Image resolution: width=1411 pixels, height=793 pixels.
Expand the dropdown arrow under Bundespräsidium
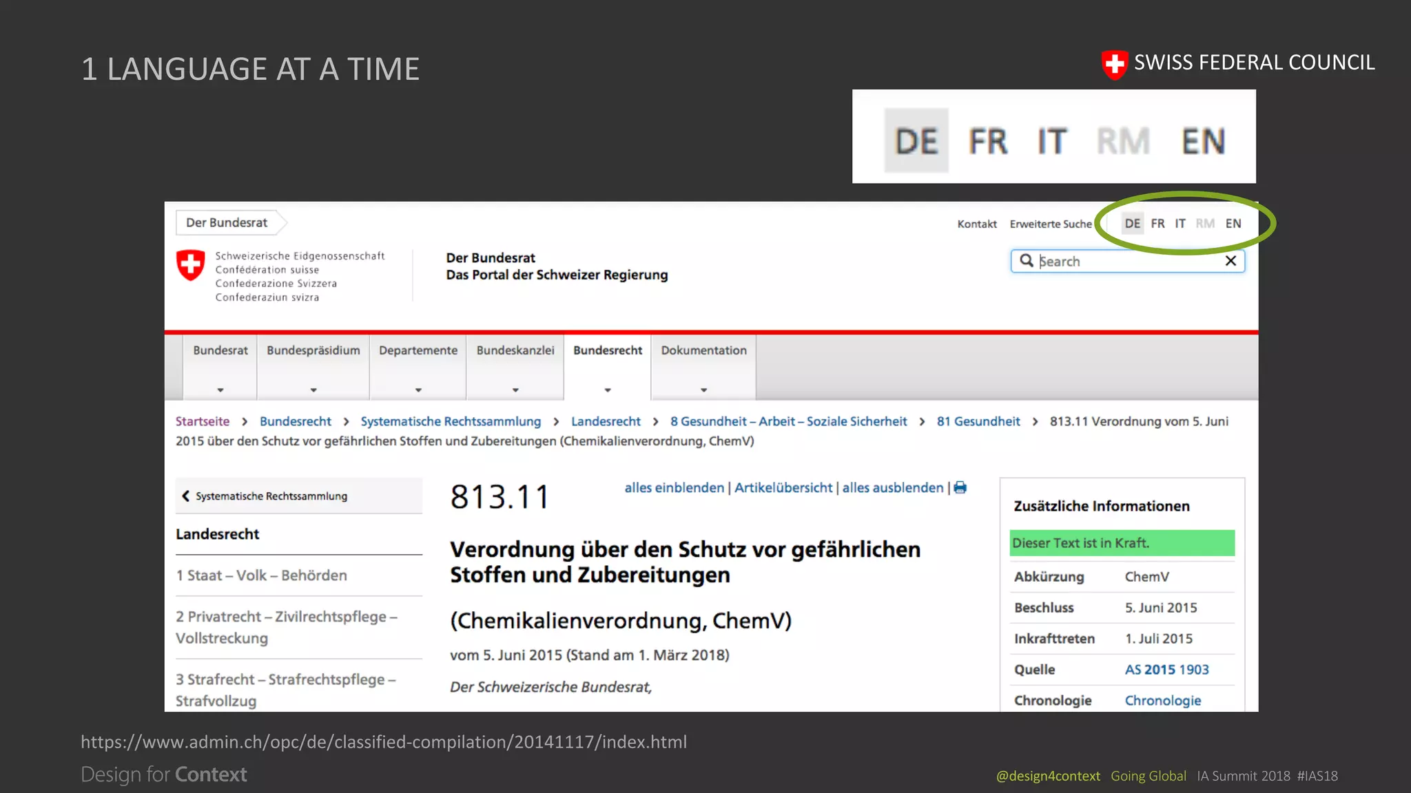[313, 390]
